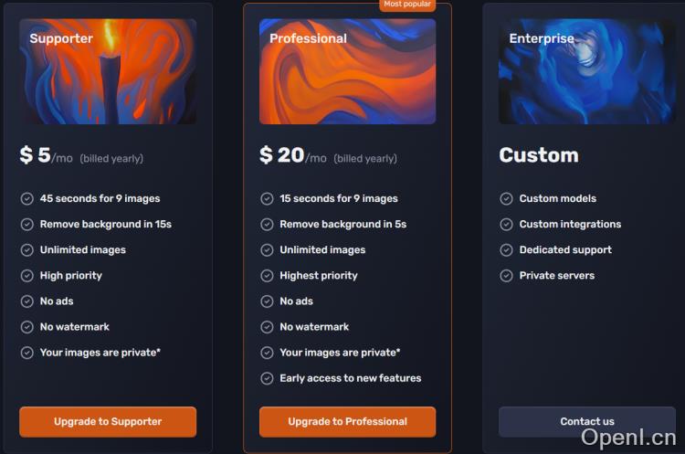Image resolution: width=685 pixels, height=454 pixels.
Task: Click check icon next to Early access to new features
Action: pos(267,378)
